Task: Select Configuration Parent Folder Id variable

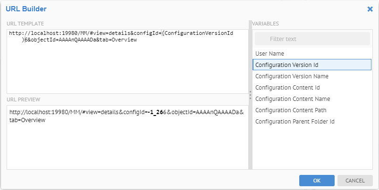Action: pos(295,122)
